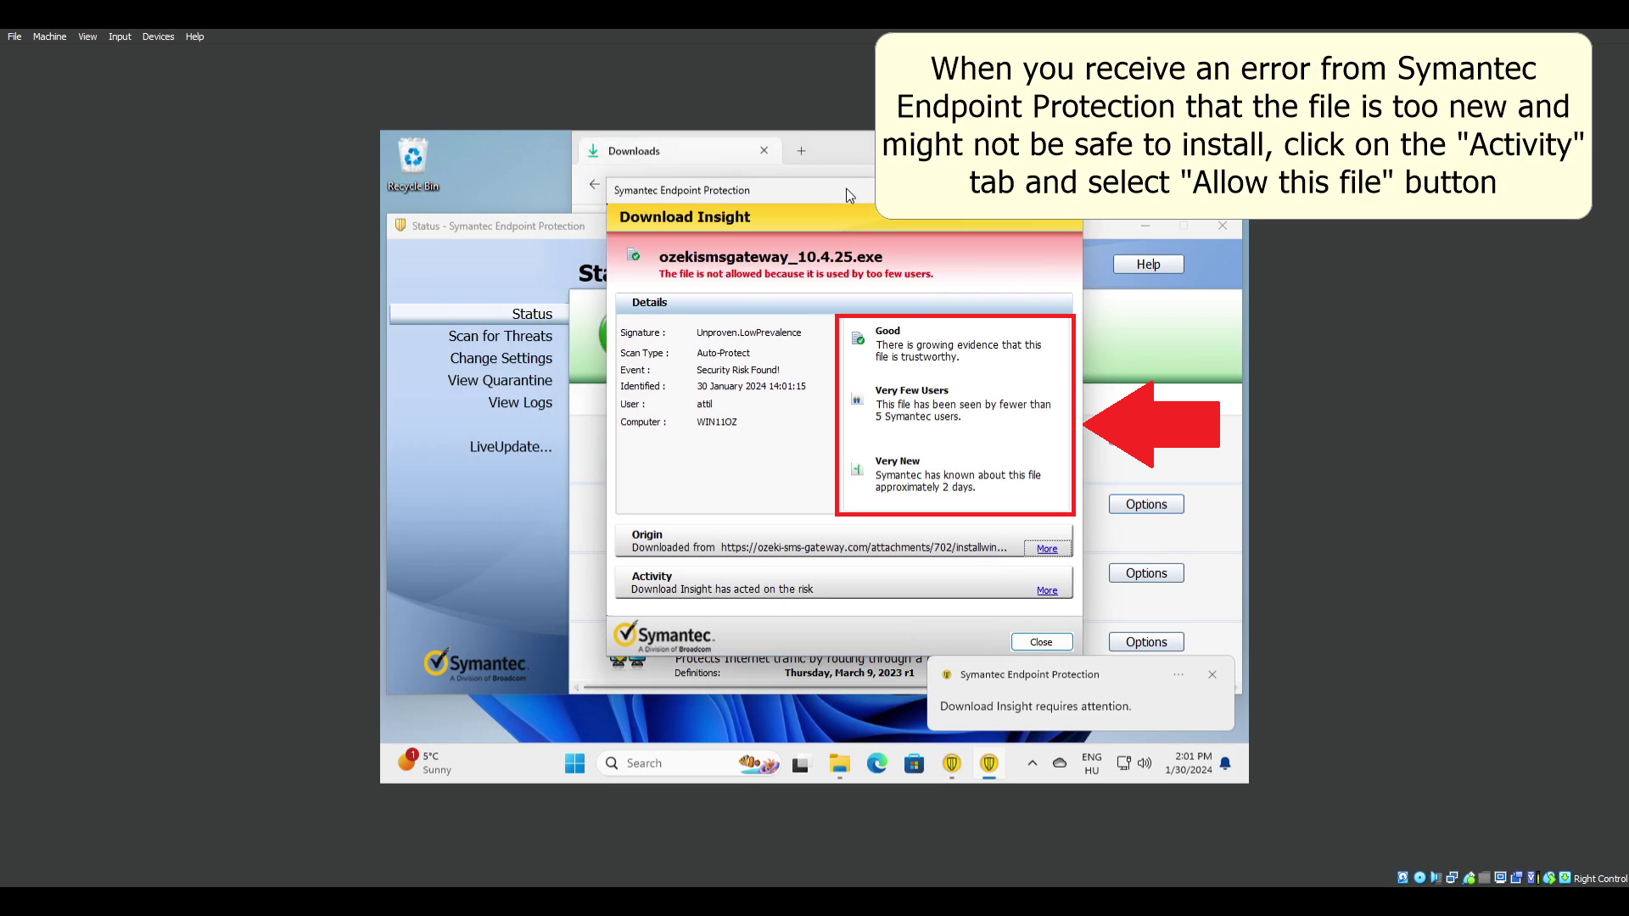Open Microsoft Store from taskbar

tap(914, 763)
